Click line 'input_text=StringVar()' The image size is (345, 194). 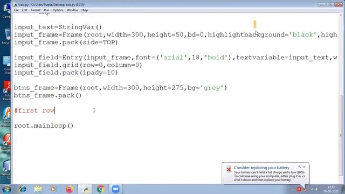click(58, 27)
